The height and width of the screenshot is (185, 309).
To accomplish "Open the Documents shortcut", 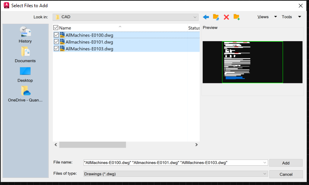I will click(x=25, y=54).
